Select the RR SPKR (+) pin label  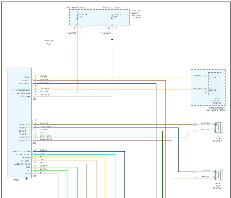click(x=24, y=128)
